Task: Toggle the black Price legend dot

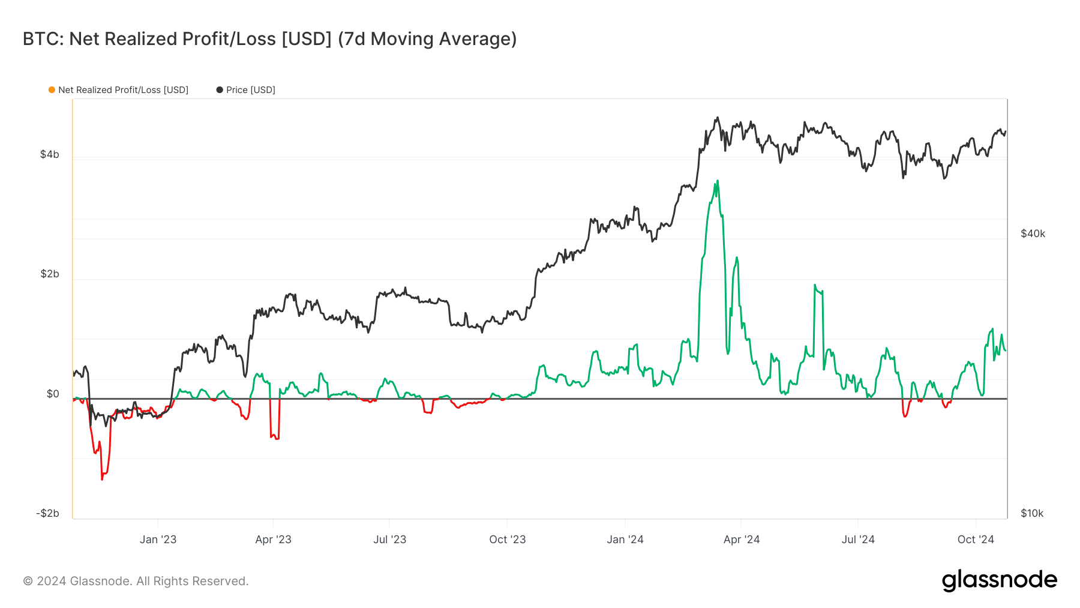Action: 220,90
